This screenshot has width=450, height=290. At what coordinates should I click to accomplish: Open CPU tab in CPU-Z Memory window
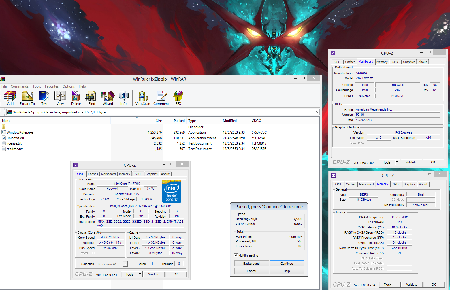[338, 184]
